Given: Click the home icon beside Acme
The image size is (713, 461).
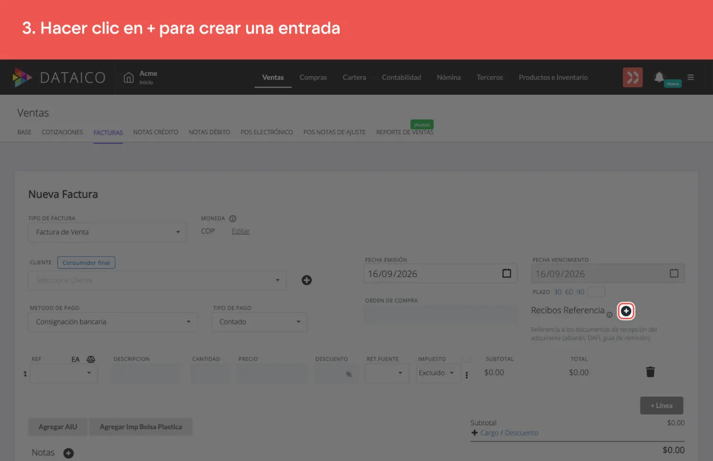Looking at the screenshot, I should click(x=129, y=77).
